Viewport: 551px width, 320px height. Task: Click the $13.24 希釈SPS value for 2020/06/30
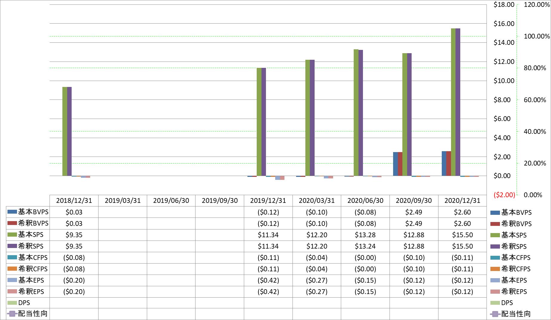pos(365,246)
